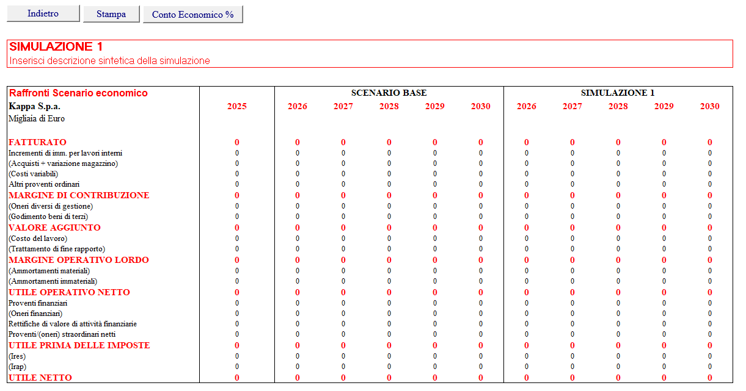
Task: Select the SCENARIO BASE heading
Action: [389, 93]
